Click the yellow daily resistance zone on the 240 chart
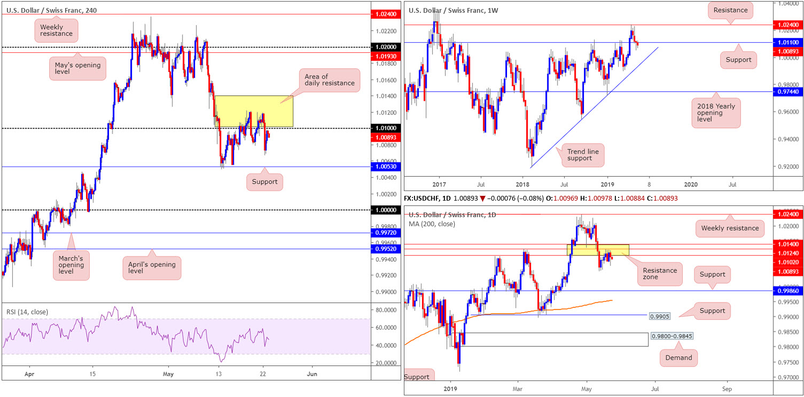Image resolution: width=804 pixels, height=397 pixels. point(254,112)
